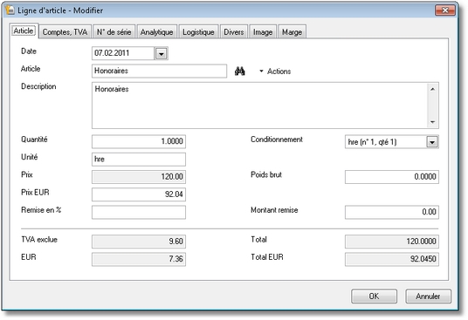Click the Quantité label

[34, 140]
